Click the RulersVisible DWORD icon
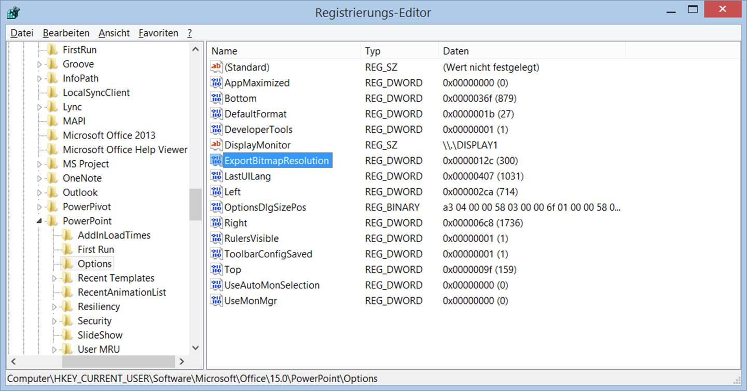 pos(216,238)
